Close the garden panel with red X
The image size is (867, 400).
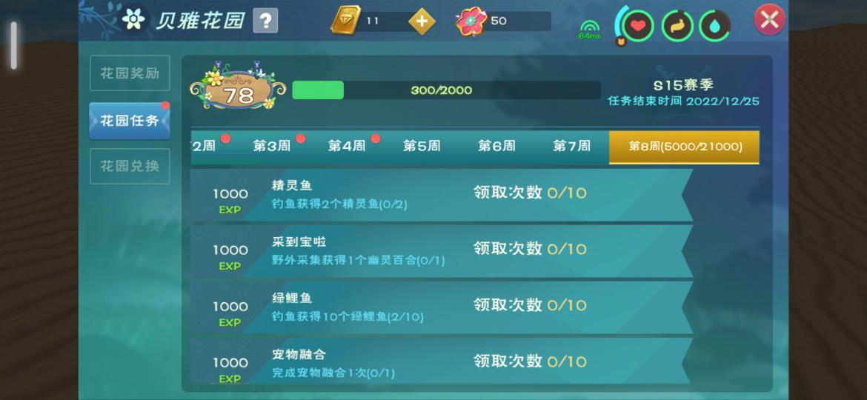[770, 20]
